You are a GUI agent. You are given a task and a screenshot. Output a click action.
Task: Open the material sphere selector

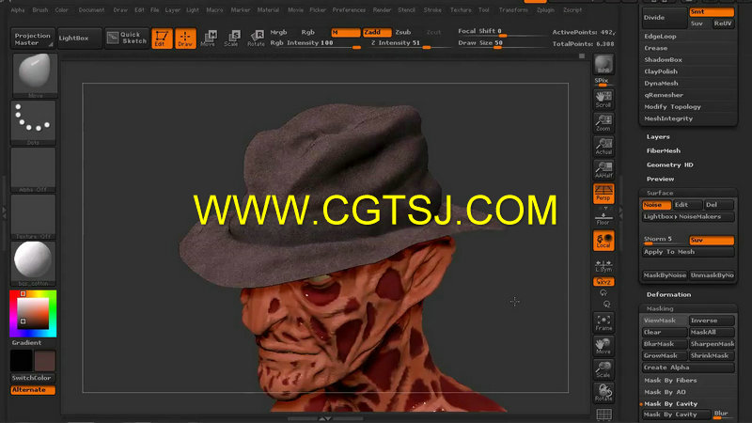click(x=33, y=263)
